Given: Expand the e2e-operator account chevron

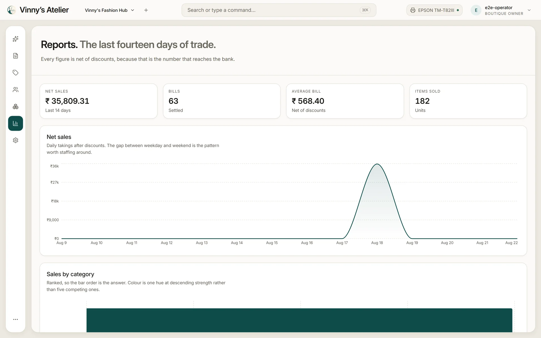Looking at the screenshot, I should [529, 10].
